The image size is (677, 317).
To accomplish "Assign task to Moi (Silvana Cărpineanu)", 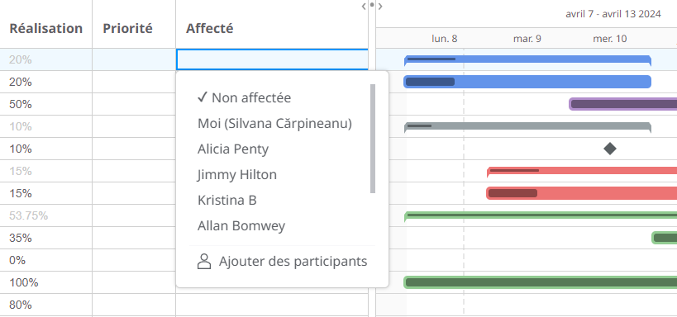I will tap(274, 123).
